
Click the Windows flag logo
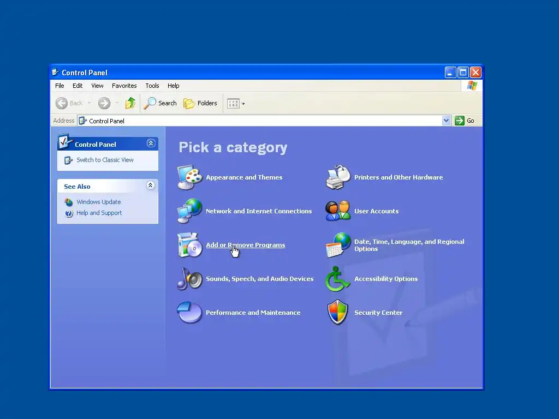point(472,86)
